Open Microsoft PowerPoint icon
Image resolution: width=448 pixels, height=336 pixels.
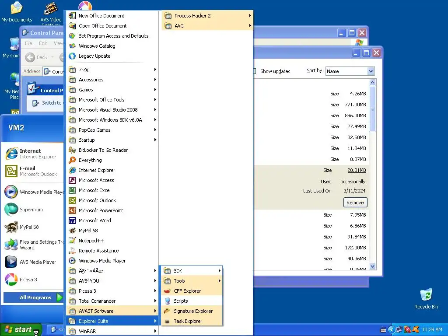point(72,210)
